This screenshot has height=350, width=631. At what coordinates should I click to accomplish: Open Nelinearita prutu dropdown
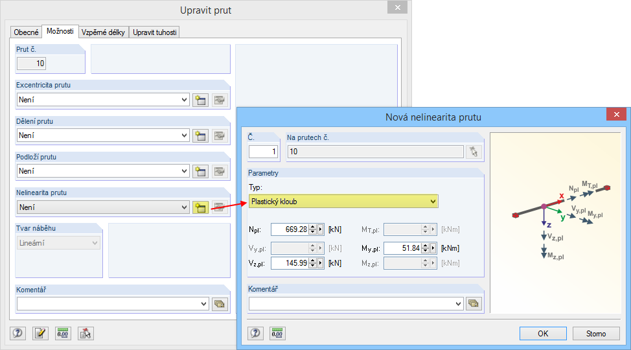coord(184,207)
